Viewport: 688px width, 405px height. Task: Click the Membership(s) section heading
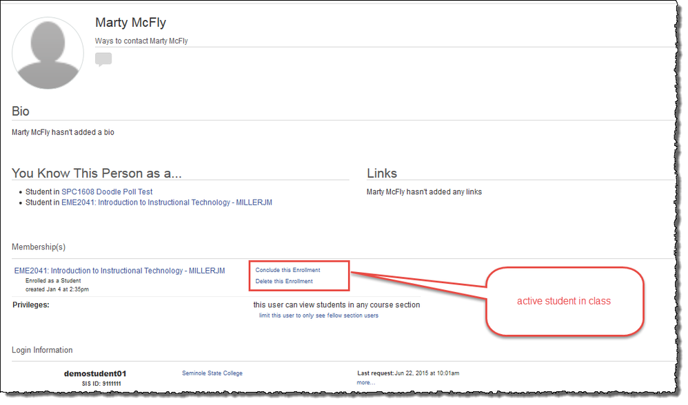tap(39, 247)
